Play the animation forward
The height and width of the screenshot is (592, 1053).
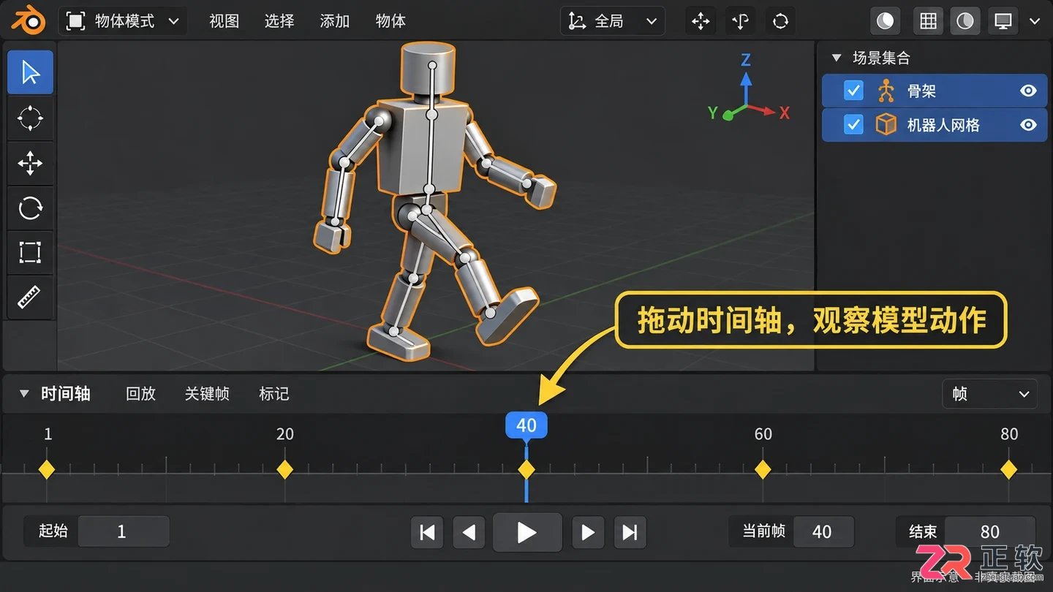527,532
